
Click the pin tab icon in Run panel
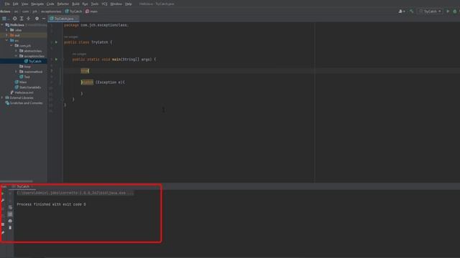[x=3, y=233]
